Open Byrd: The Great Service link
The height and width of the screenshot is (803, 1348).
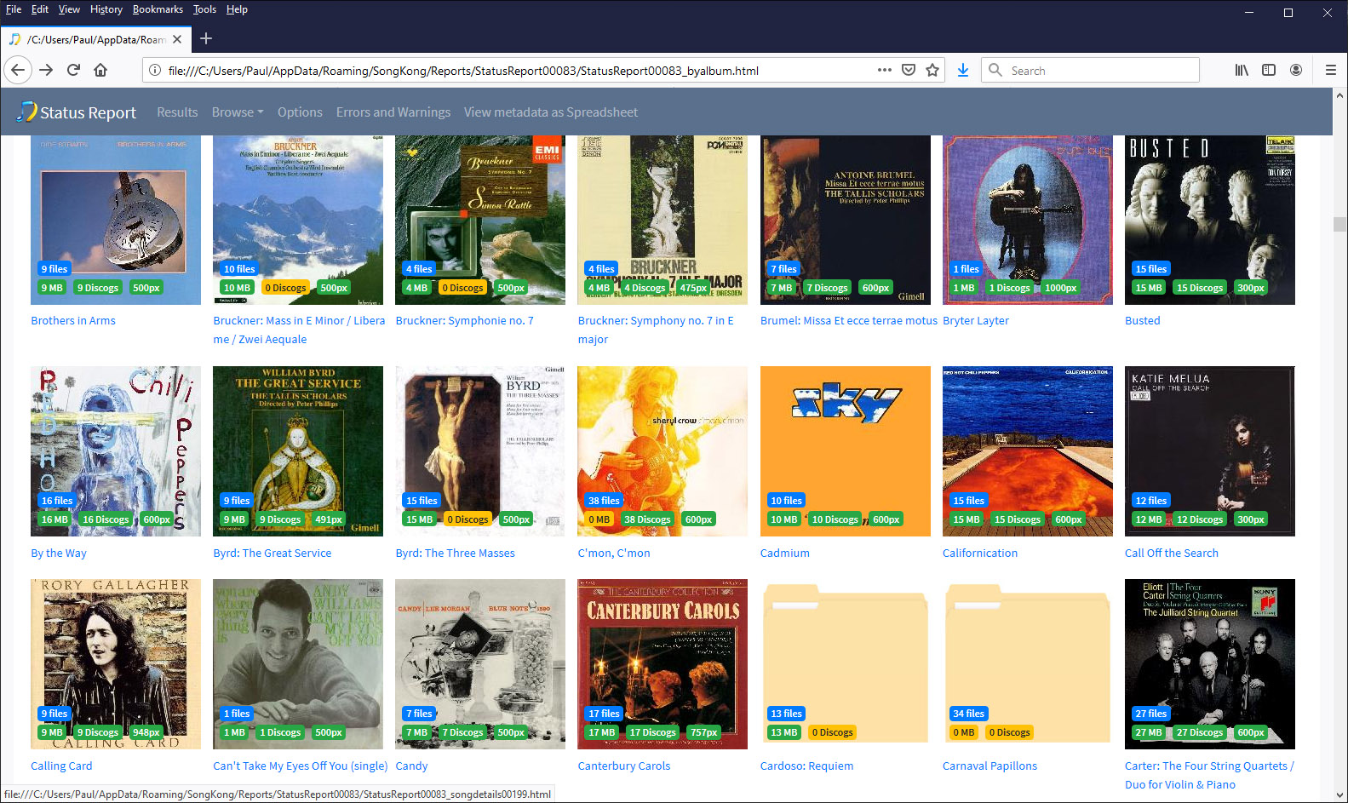[x=272, y=553]
